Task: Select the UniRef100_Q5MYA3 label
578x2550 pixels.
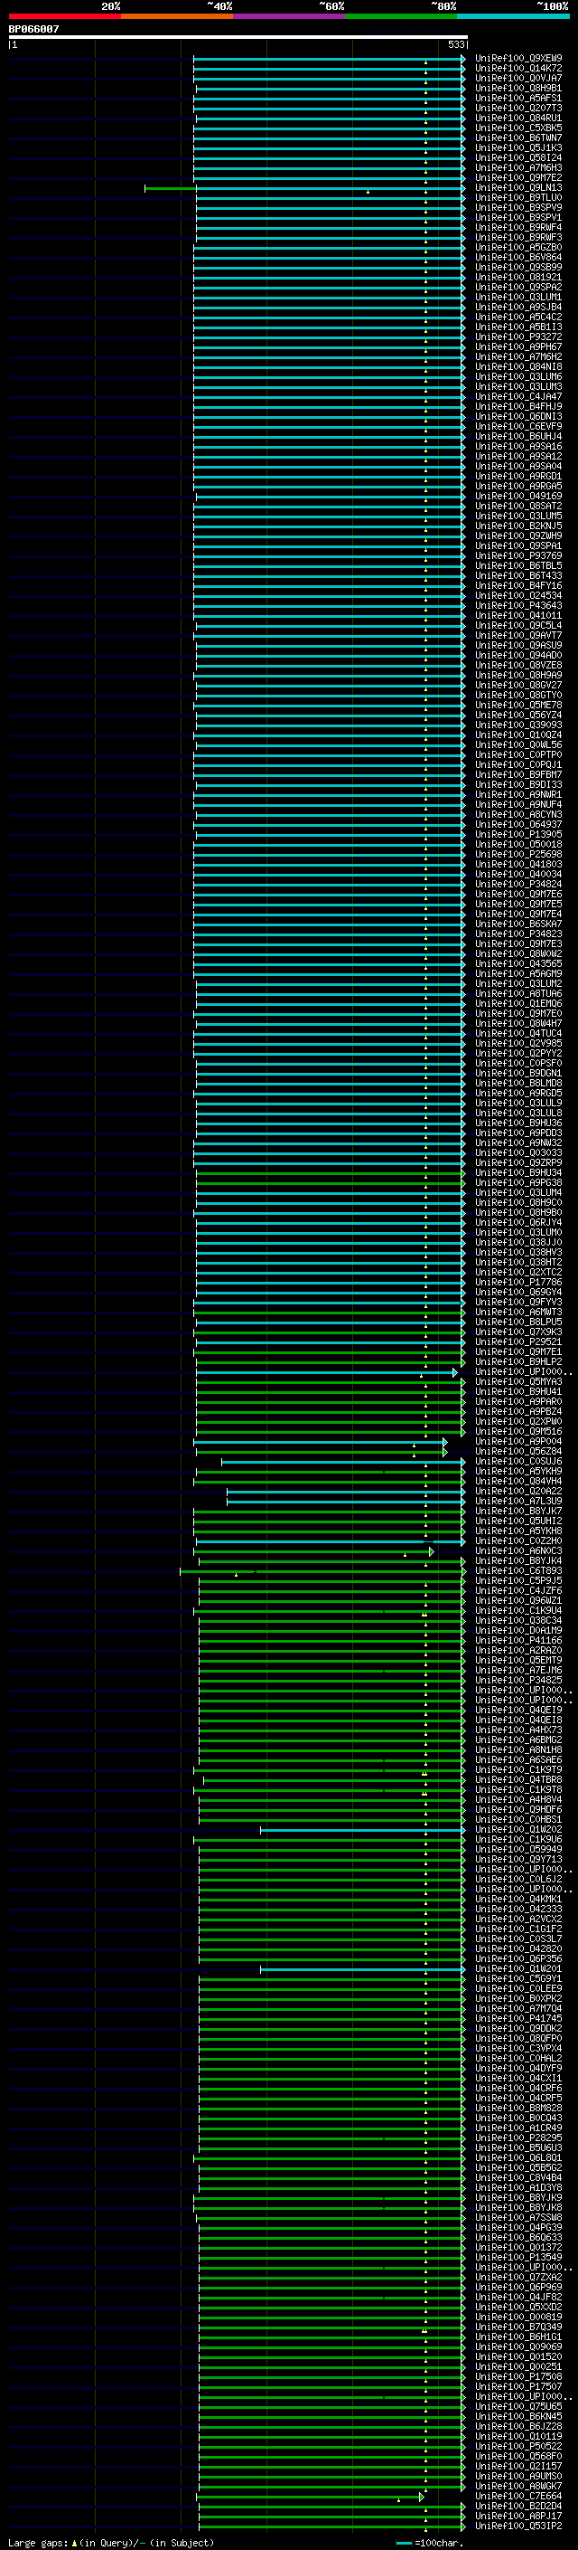Action: point(518,1382)
